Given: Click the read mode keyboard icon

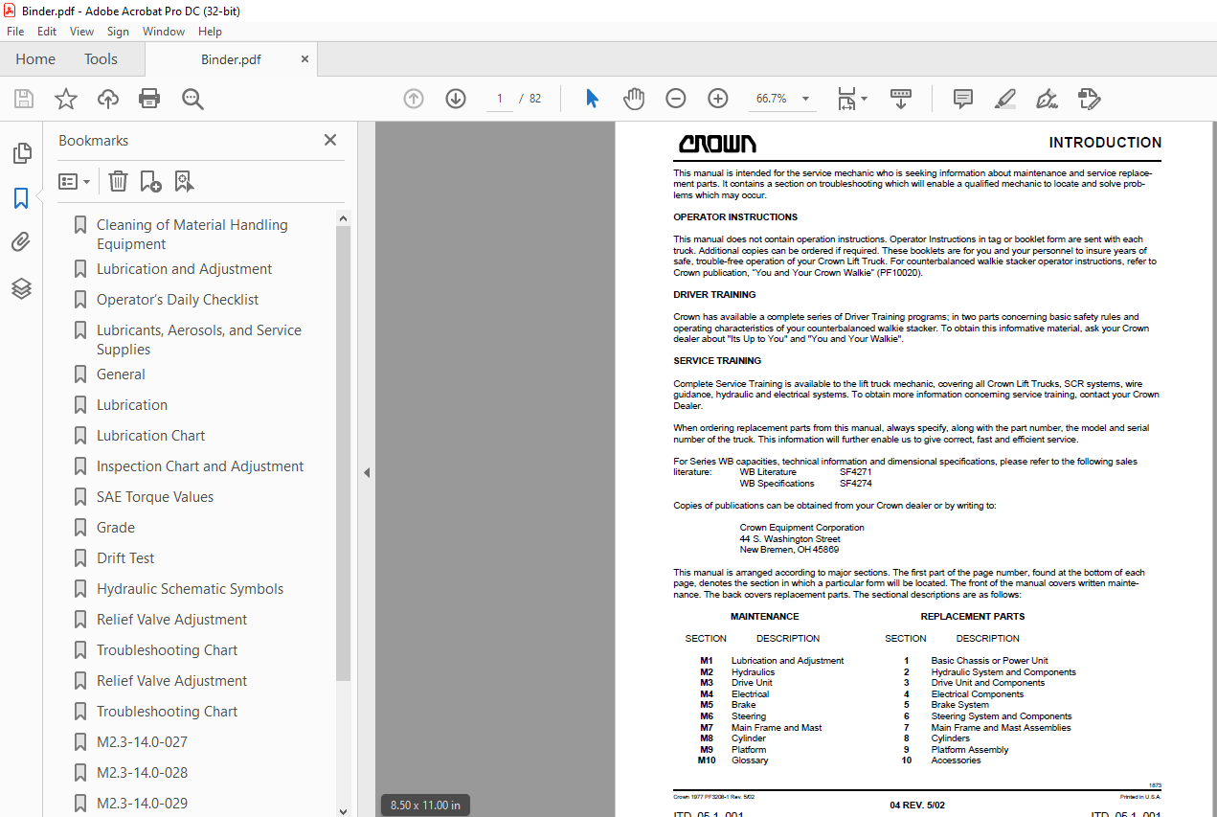Looking at the screenshot, I should 901,99.
